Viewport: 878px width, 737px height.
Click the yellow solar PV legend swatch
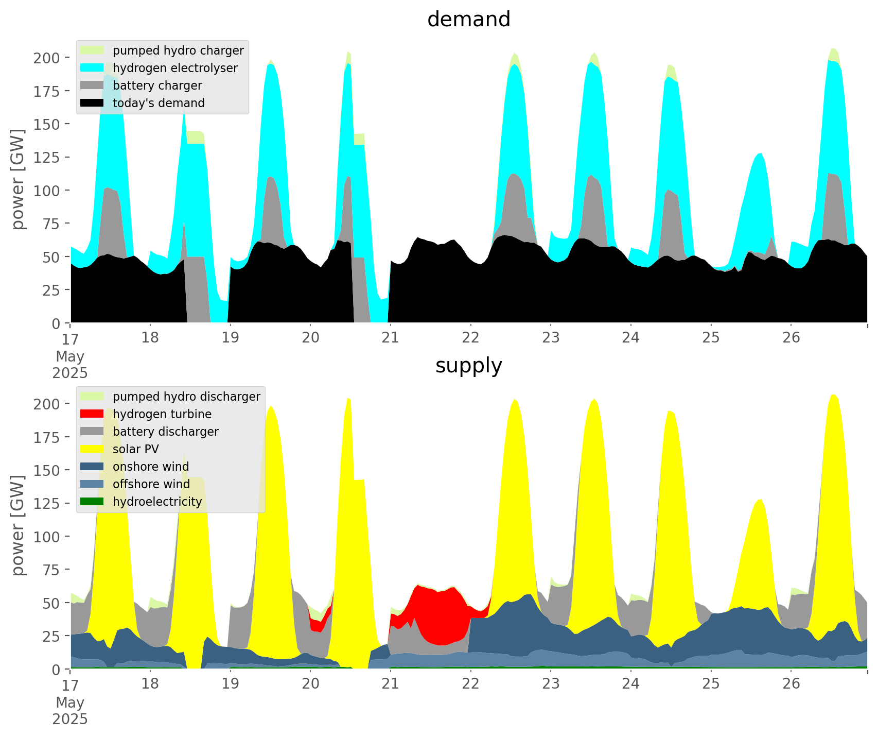pyautogui.click(x=93, y=449)
